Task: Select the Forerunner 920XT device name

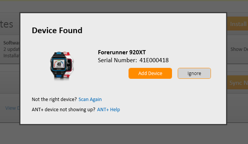Action: tap(122, 52)
